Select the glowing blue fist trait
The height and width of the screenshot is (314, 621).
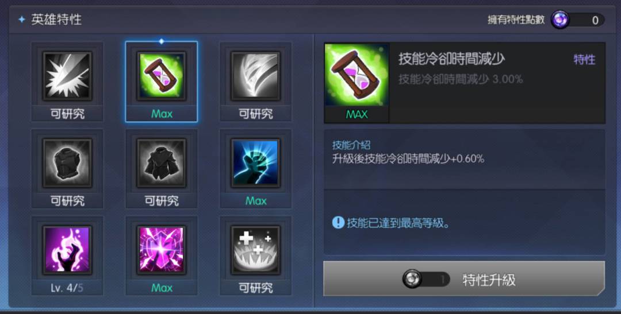tap(255, 162)
